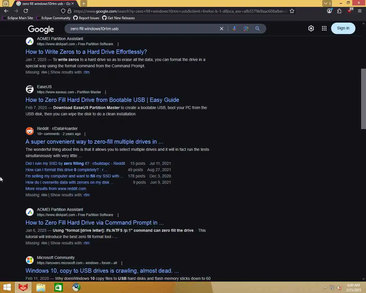This screenshot has height=293, width=366.
Task: Open the uBlock extension icon
Action: point(350,11)
